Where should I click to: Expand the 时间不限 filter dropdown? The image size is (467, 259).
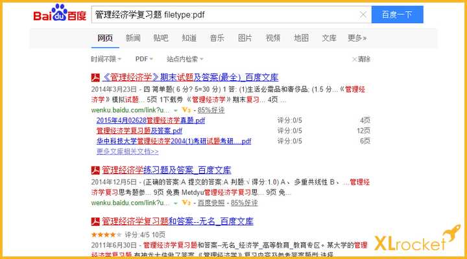106,59
